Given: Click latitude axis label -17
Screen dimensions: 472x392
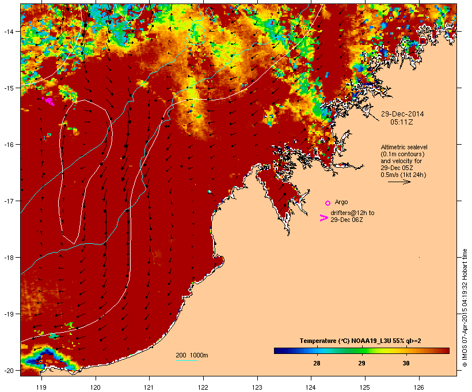Looking at the screenshot, I should pyautogui.click(x=8, y=201).
